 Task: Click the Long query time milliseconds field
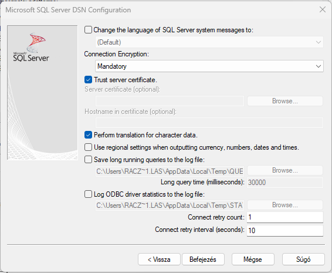click(285, 182)
